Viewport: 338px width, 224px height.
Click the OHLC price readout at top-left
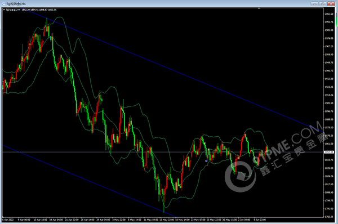pos(39,10)
